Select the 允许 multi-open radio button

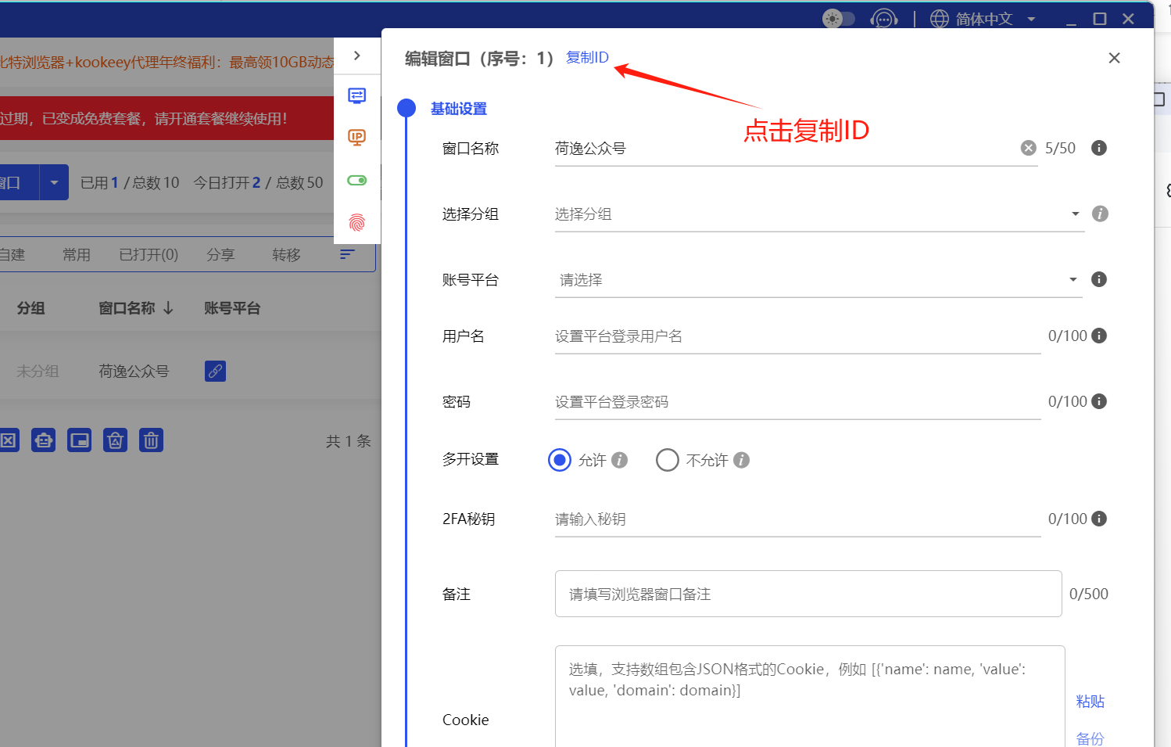click(560, 460)
